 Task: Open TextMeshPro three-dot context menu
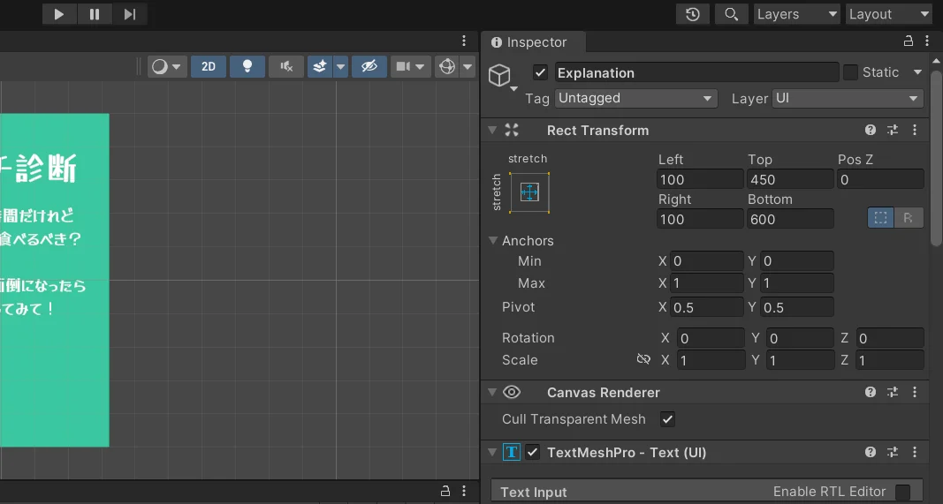point(915,452)
